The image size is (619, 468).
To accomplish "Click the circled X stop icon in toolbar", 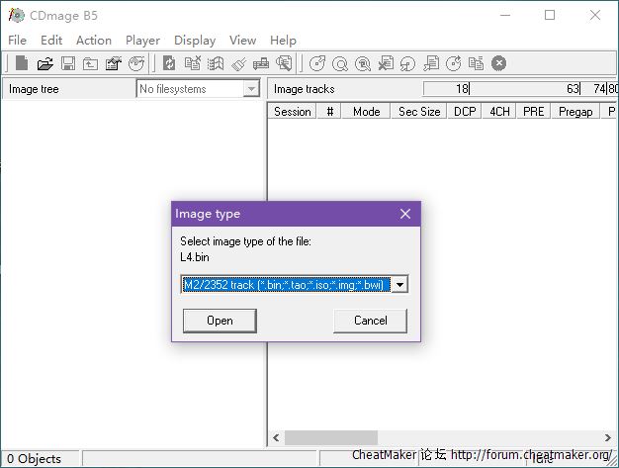I will tap(499, 63).
